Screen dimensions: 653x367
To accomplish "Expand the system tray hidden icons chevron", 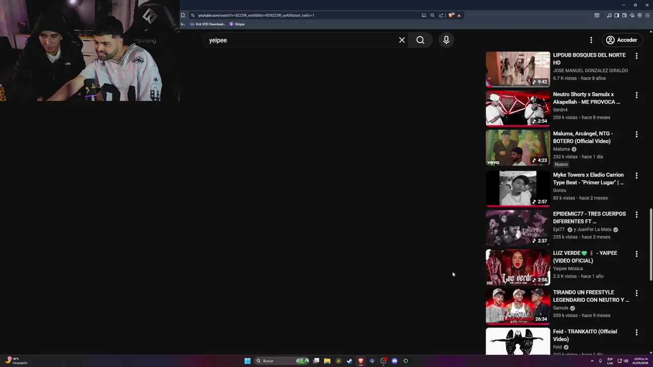I will point(592,361).
